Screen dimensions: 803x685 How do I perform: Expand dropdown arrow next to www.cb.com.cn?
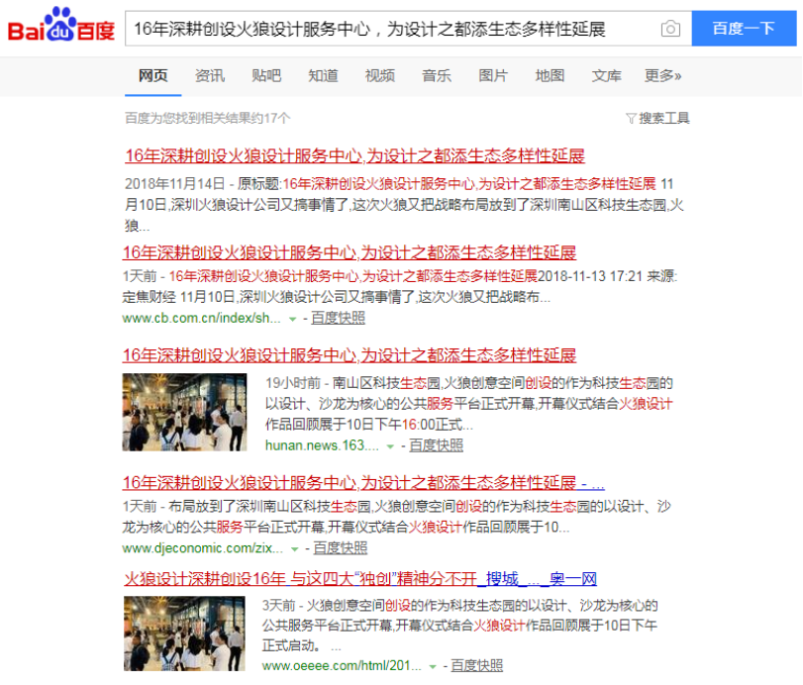click(292, 319)
